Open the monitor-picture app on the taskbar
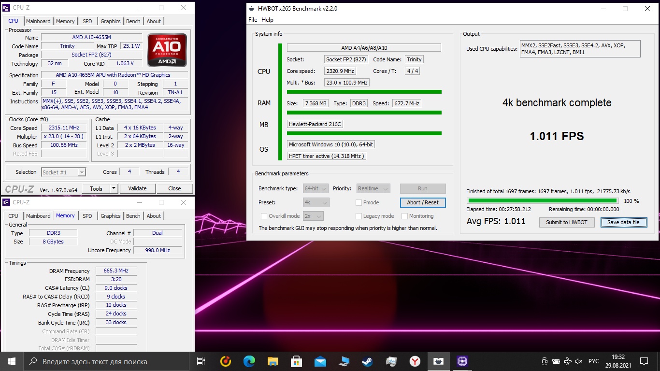Image resolution: width=660 pixels, height=371 pixels. [391, 361]
